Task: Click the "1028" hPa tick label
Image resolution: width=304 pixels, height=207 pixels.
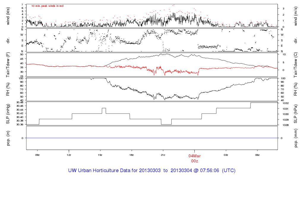Action: coord(286,125)
